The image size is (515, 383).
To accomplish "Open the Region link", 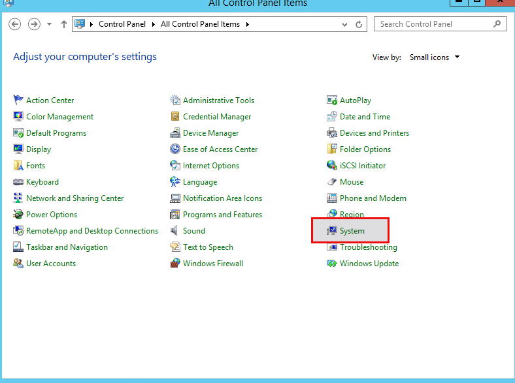I will (352, 215).
